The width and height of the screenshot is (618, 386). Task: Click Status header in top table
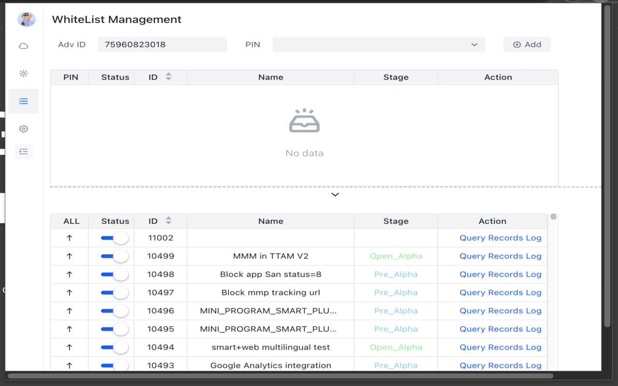pos(115,77)
